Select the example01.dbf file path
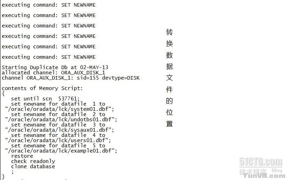This screenshot has height=180, width=287. [61, 151]
